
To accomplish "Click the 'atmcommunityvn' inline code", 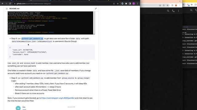I will click(45, 42).
